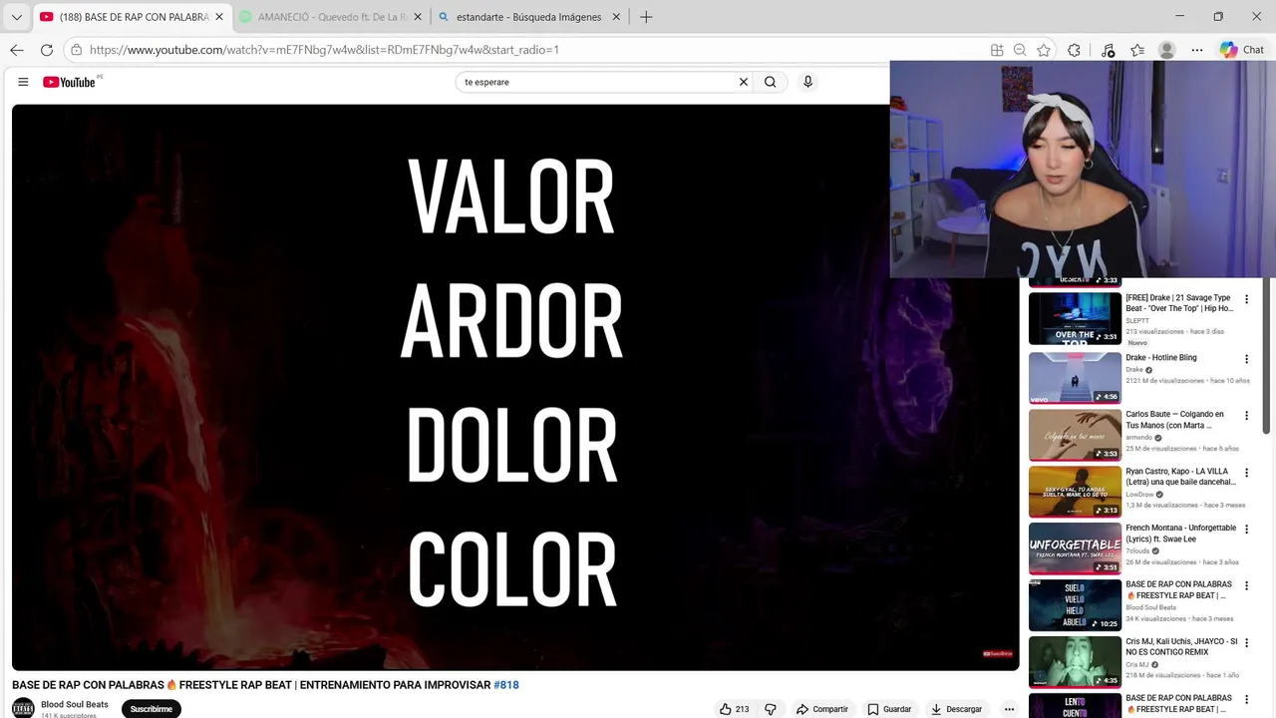The height and width of the screenshot is (718, 1276).
Task: Open SUELO VUELO HIELO ABUELO rap base thumbnail
Action: pos(1075,605)
